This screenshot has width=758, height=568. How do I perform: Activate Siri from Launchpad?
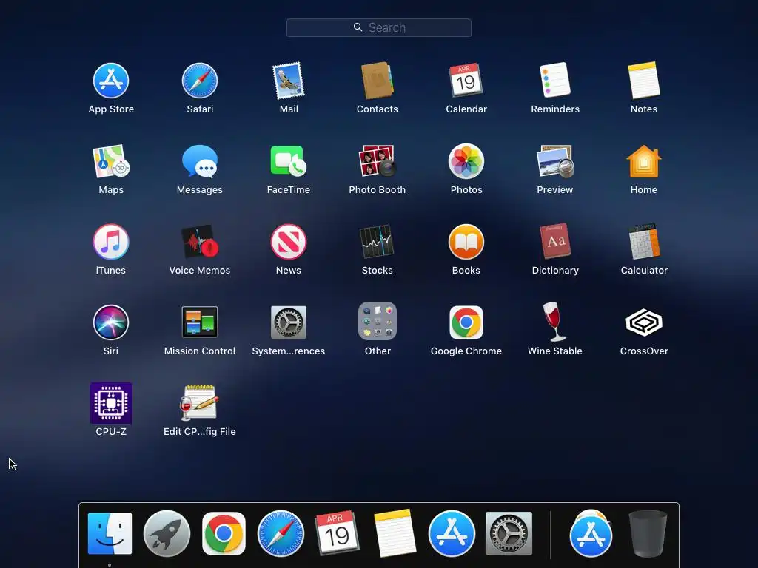pos(111,322)
